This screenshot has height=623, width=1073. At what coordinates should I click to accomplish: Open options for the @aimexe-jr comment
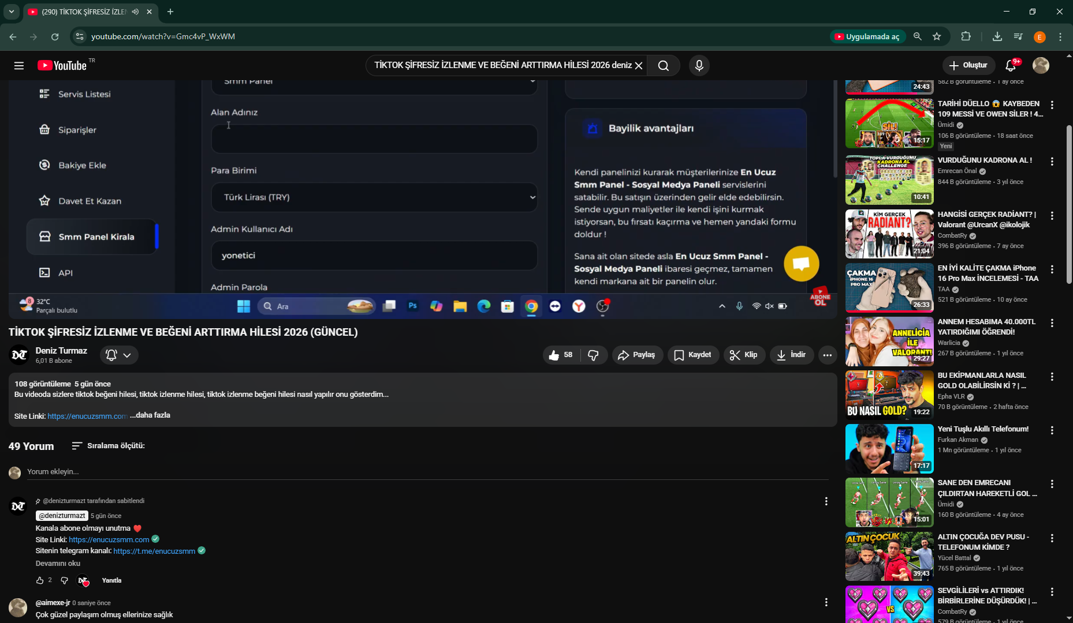826,602
